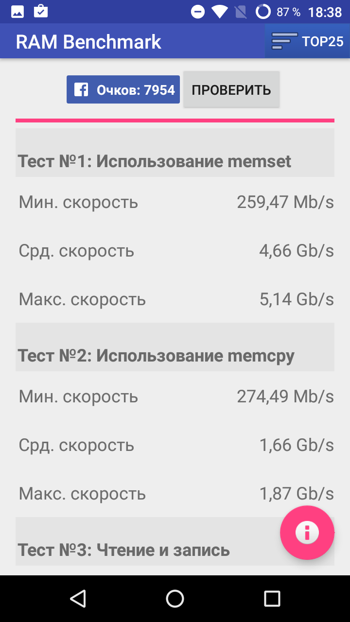The height and width of the screenshot is (622, 350).
Task: Tap the battery ring indicator at 87 %
Action: coord(263,12)
